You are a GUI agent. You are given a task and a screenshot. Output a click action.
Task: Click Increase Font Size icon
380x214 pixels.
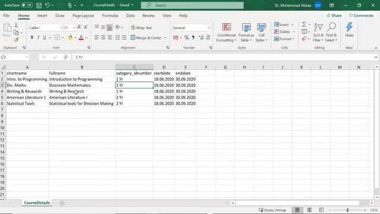pyautogui.click(x=79, y=27)
